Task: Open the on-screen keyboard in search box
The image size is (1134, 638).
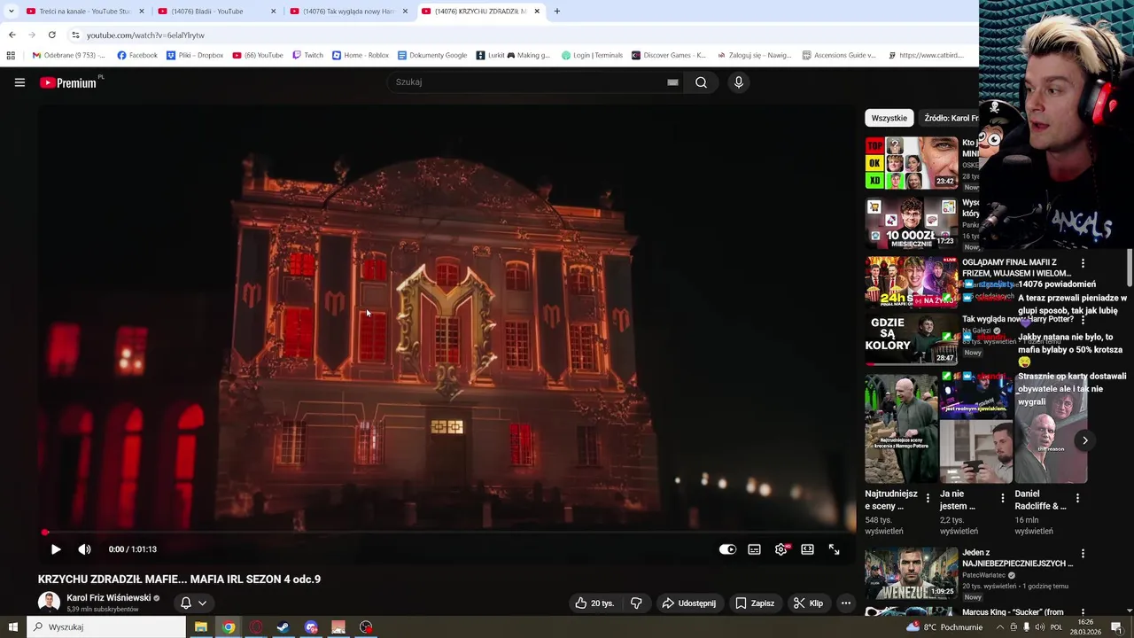Action: [x=672, y=82]
